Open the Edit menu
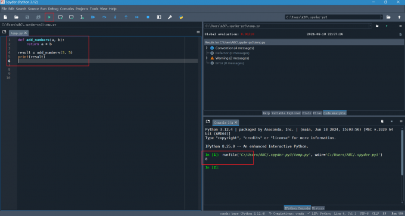Screen dimensions: 405x216 [11, 9]
